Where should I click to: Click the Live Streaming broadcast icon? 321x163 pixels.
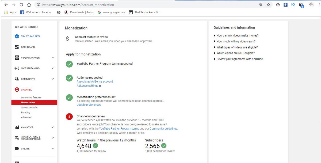click(17, 68)
